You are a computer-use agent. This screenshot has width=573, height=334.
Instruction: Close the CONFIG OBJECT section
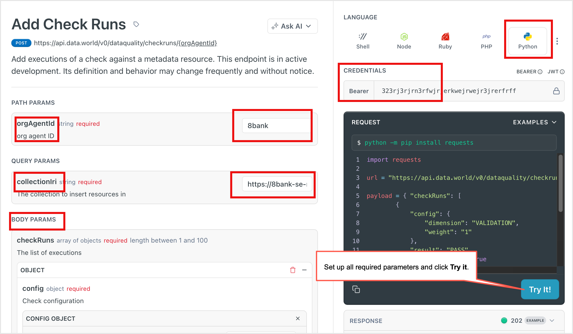(298, 318)
